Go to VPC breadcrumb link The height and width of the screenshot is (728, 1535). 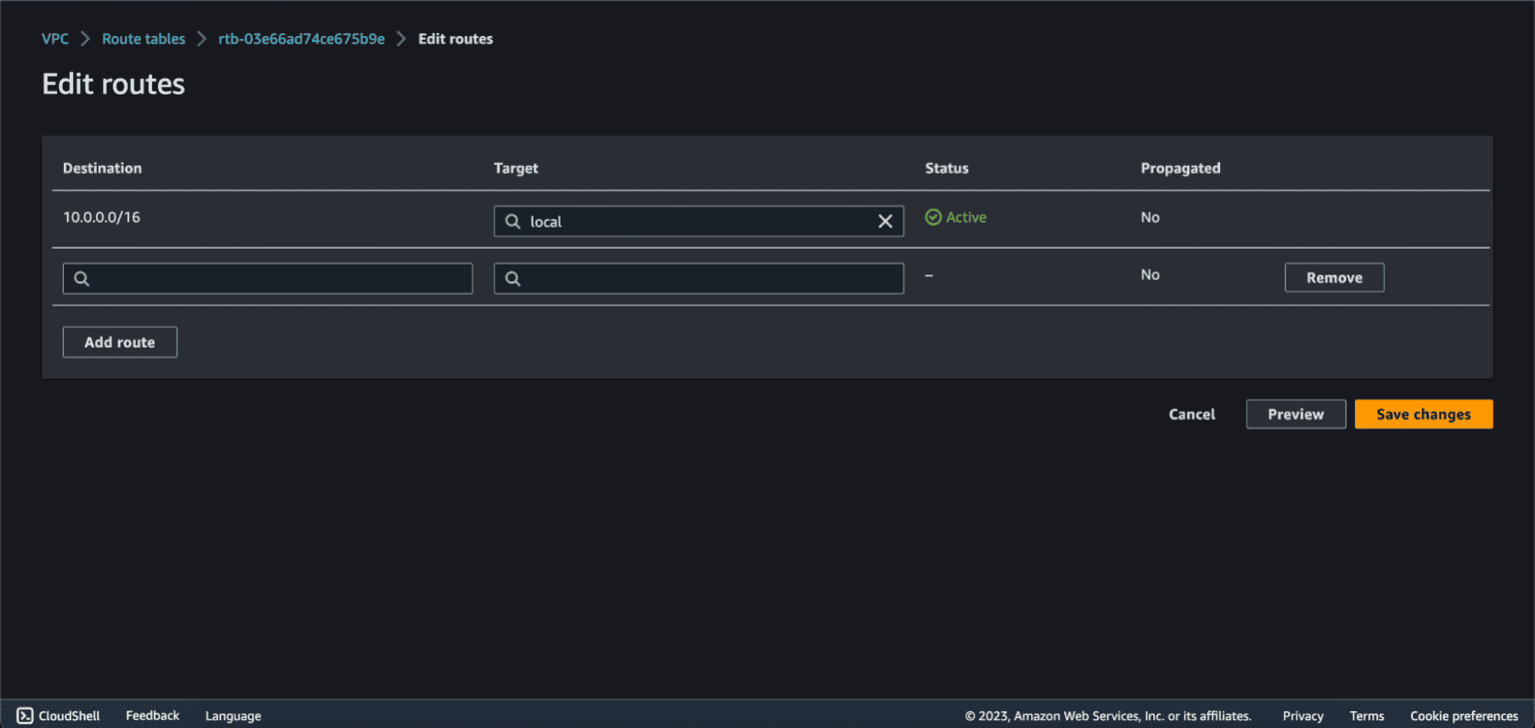(x=55, y=39)
